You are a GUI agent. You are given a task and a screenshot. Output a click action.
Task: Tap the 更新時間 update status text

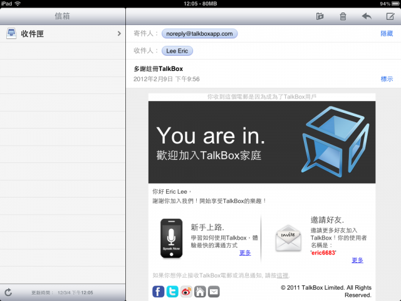[62, 293]
